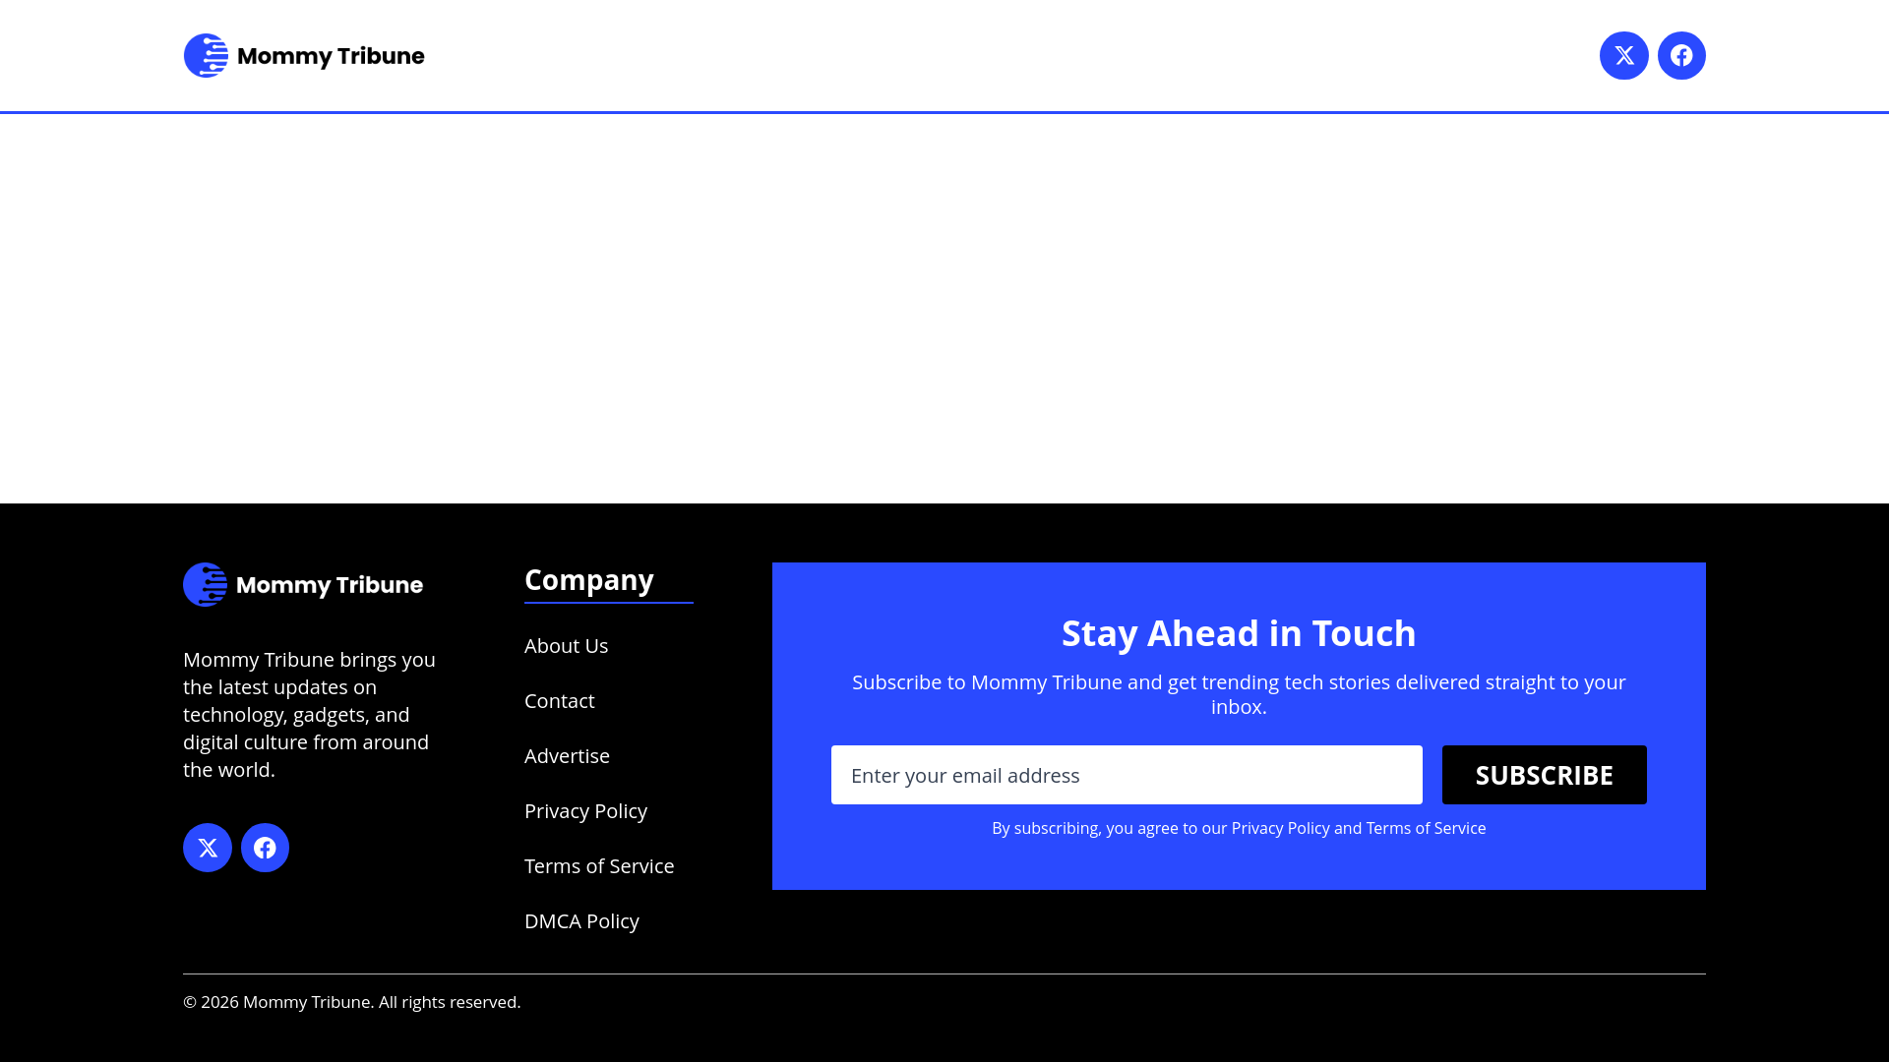Open Privacy Policy link under the subscribe form
Screen dimensions: 1889x1062
tap(1280, 828)
